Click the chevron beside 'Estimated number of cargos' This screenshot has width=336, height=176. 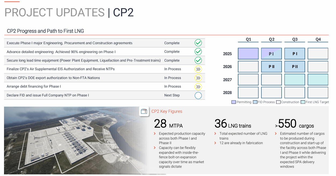tap(276, 134)
